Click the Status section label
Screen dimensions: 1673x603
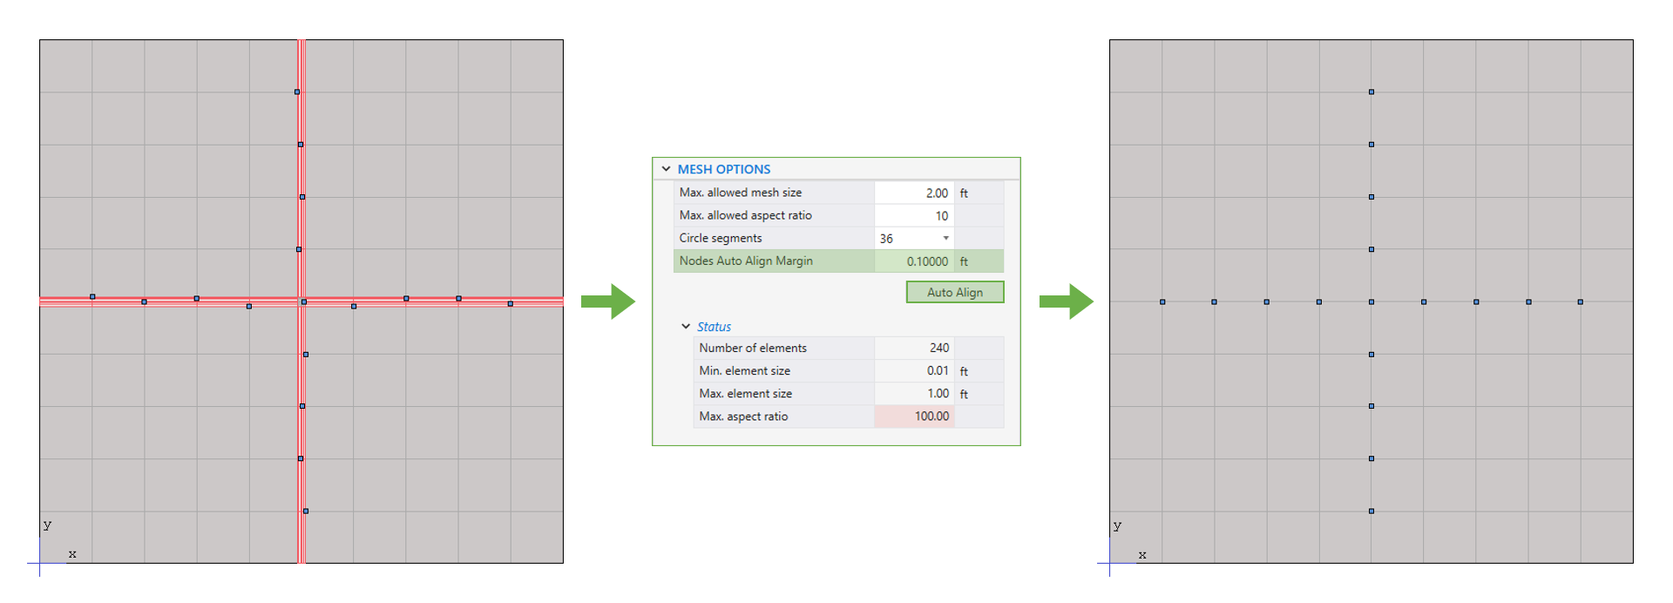(714, 327)
